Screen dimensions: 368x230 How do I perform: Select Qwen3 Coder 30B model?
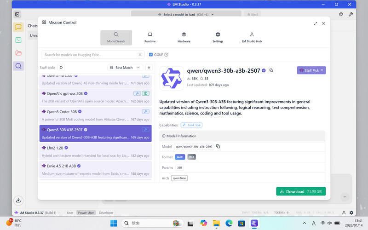point(96,115)
